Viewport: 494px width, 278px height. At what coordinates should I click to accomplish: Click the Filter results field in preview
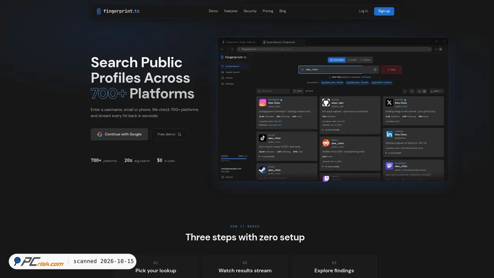coord(273,91)
